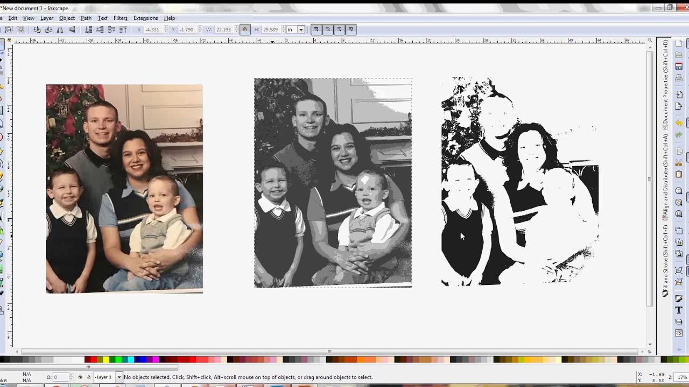The image size is (689, 387).
Task: Lower the selection to the bottom
Action: (x=88, y=30)
